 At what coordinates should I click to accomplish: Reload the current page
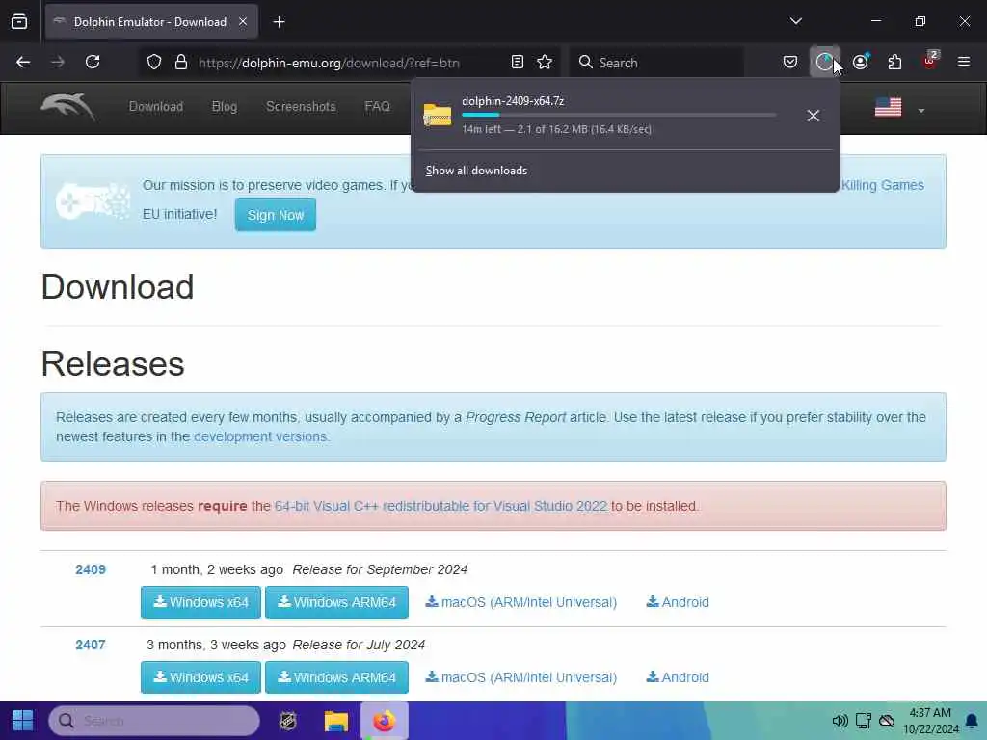tap(93, 63)
